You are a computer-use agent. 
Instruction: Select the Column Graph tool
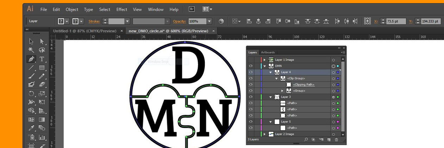42,137
